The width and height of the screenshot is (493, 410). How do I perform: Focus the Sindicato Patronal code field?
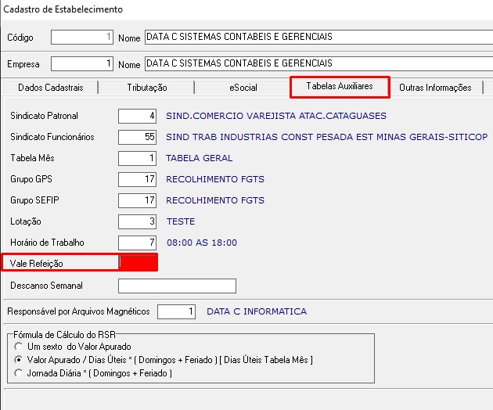click(138, 116)
